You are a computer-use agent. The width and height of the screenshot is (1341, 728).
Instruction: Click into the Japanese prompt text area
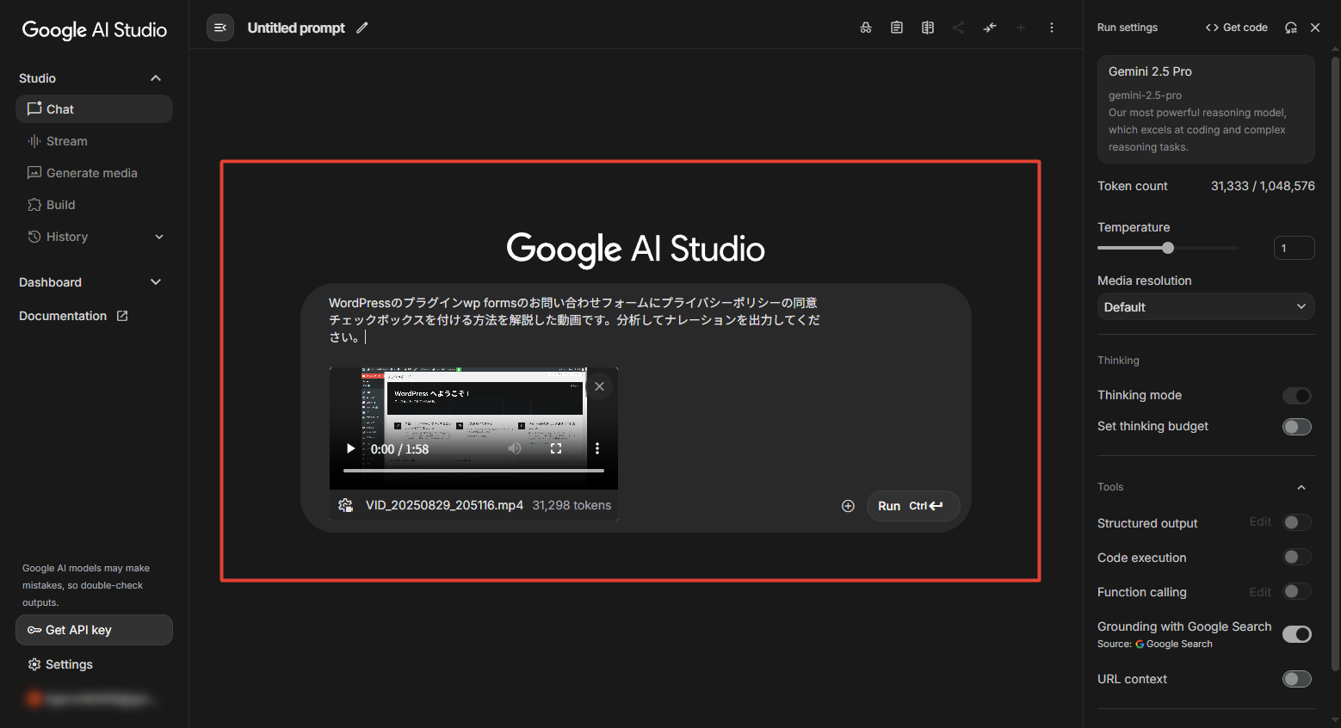pyautogui.click(x=575, y=320)
